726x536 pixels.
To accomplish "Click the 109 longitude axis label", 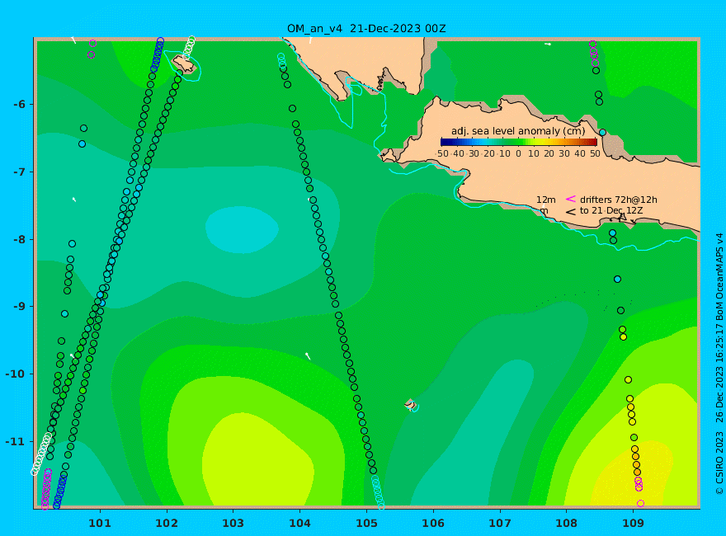I will [634, 524].
